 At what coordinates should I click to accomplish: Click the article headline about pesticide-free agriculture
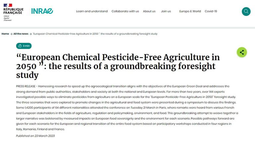click(118, 66)
